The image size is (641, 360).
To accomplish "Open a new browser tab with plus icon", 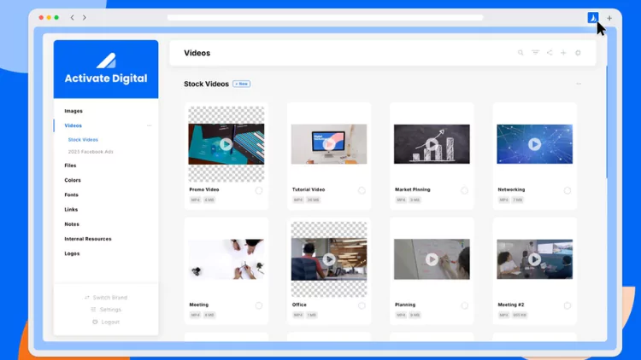I will (x=609, y=18).
